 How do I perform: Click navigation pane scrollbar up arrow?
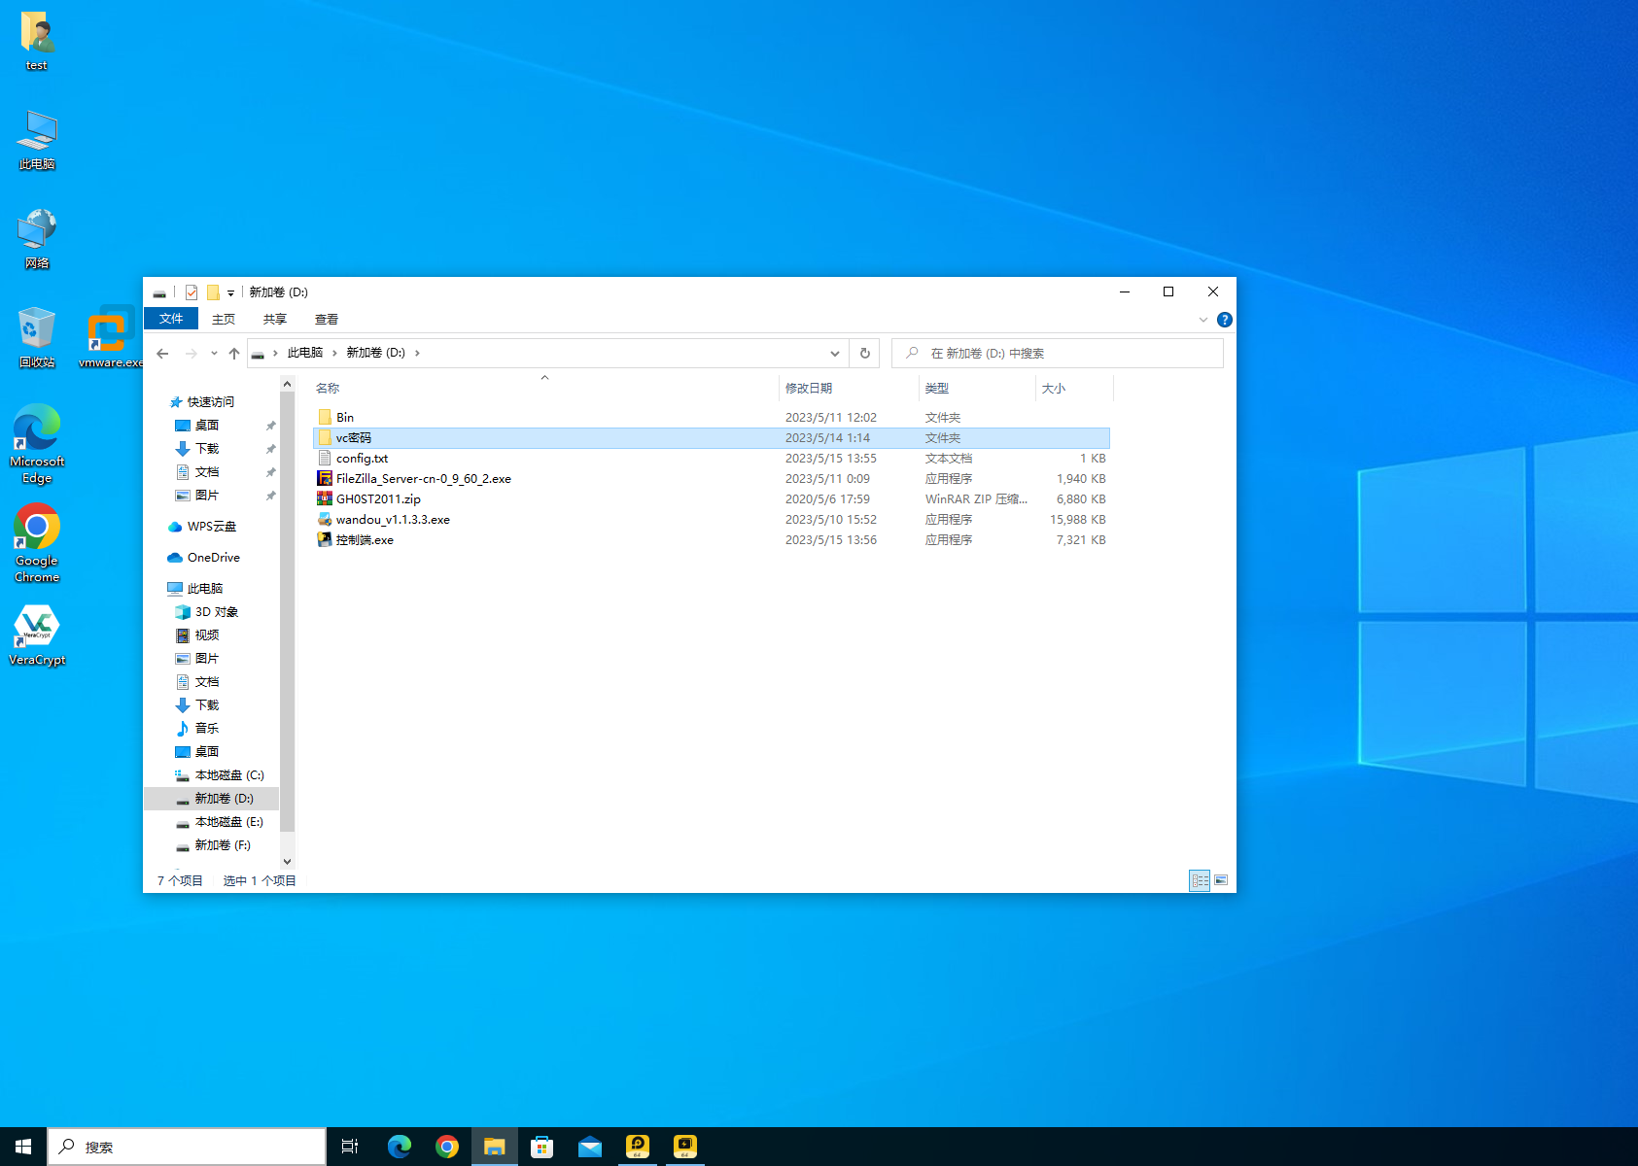pos(287,384)
